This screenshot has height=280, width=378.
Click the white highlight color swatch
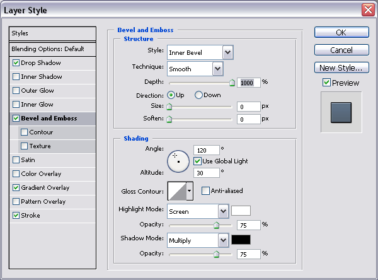coord(241,211)
